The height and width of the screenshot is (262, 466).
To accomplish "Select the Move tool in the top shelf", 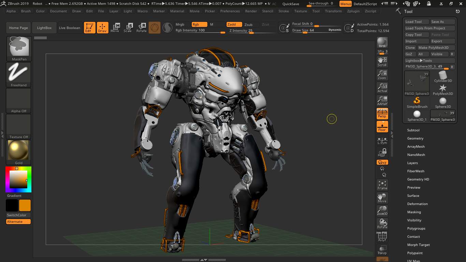I will coord(115,27).
